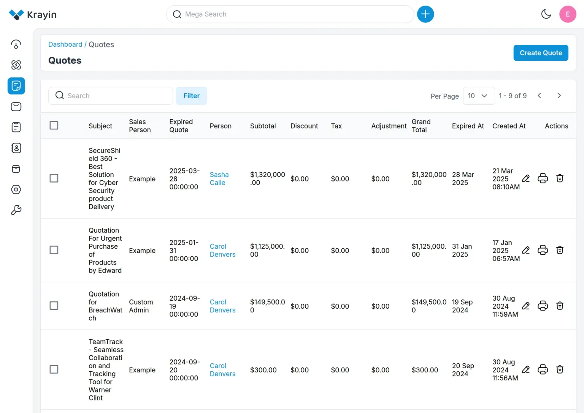The width and height of the screenshot is (584, 413).
Task: Click the Create Quote button
Action: 540,53
